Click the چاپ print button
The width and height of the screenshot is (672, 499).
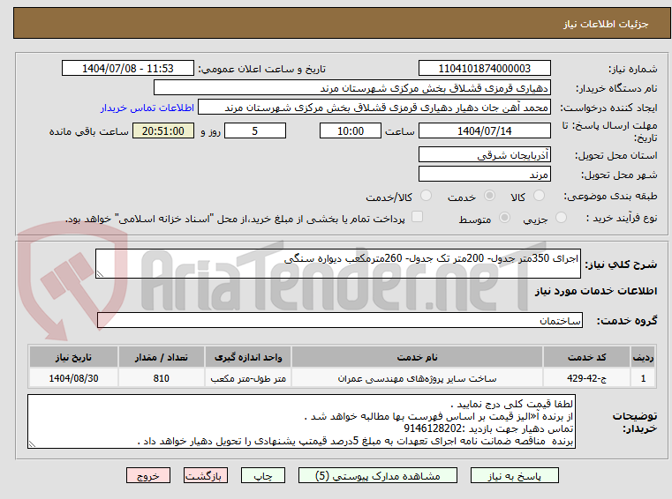click(263, 475)
